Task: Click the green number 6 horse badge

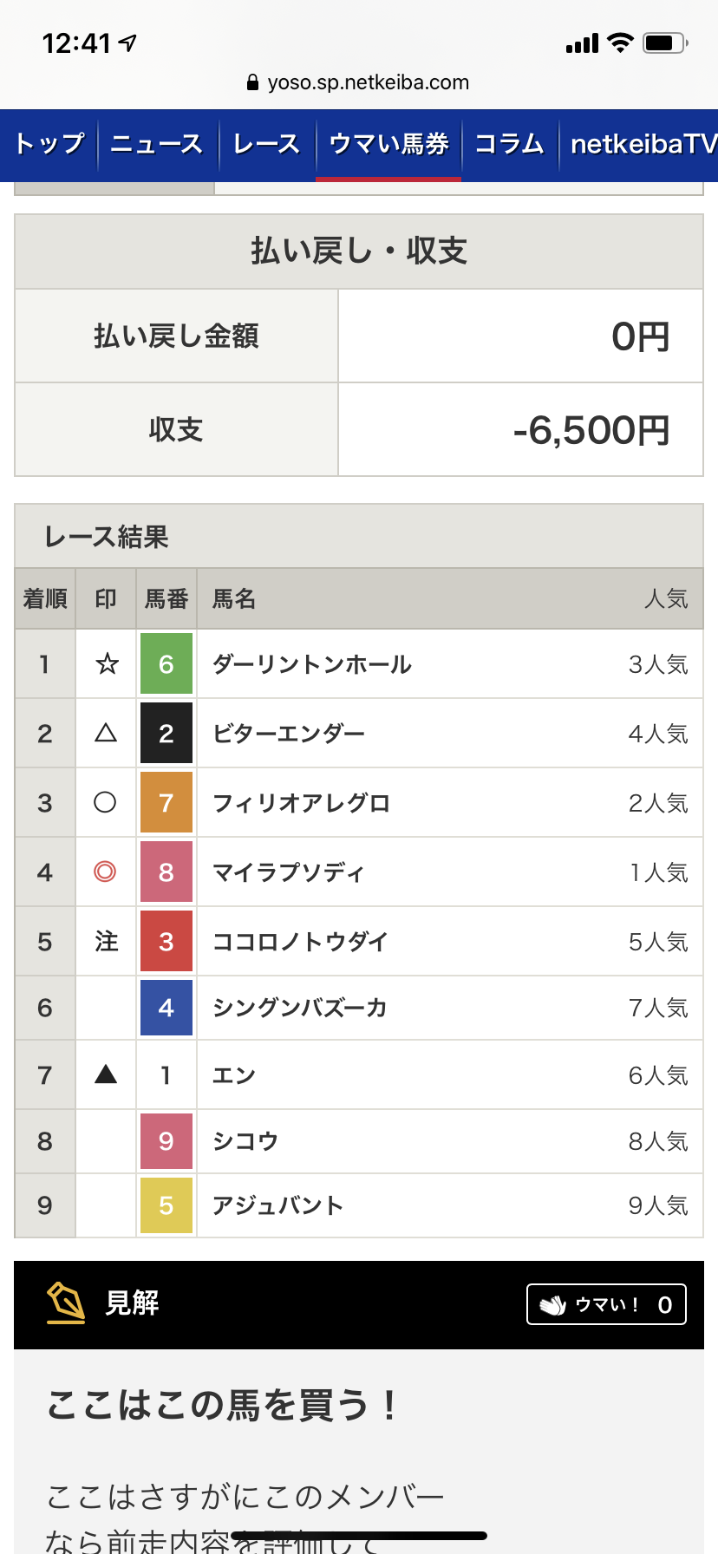Action: (x=166, y=663)
